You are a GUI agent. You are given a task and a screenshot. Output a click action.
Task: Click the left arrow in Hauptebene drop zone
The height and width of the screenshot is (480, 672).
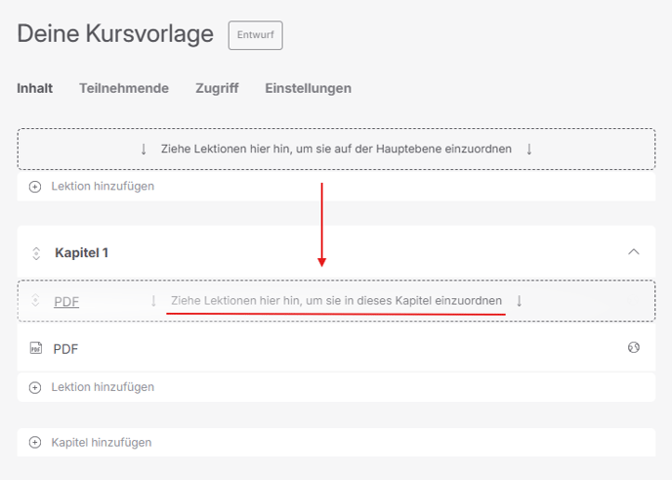click(144, 150)
